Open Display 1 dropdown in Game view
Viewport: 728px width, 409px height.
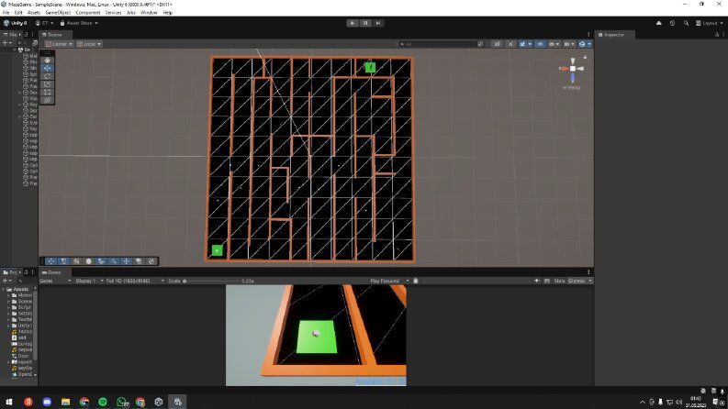[x=89, y=281]
